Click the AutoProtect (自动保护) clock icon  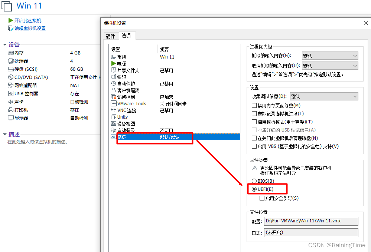[x=114, y=84]
